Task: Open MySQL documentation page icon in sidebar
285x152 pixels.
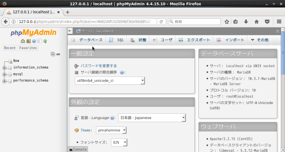Action: [x=40, y=41]
